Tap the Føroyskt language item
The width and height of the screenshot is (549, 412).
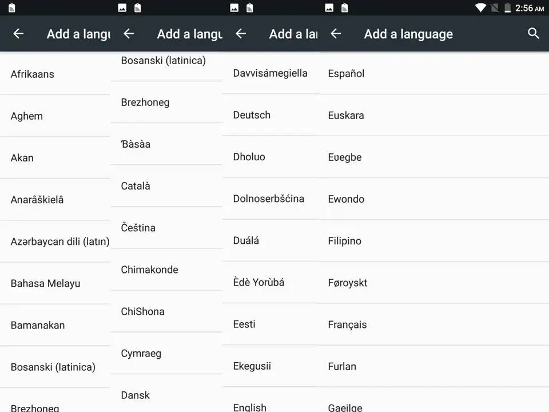coord(348,283)
